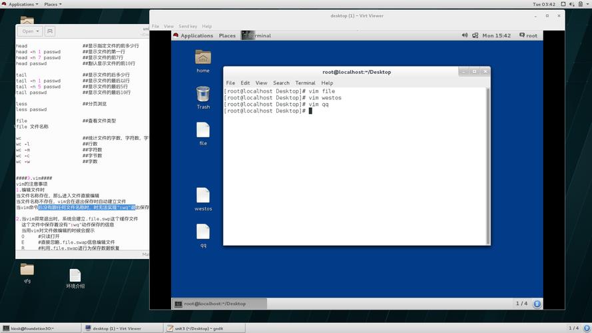Click the Trash icon on guest desktop
This screenshot has width=592, height=333.
click(x=203, y=95)
